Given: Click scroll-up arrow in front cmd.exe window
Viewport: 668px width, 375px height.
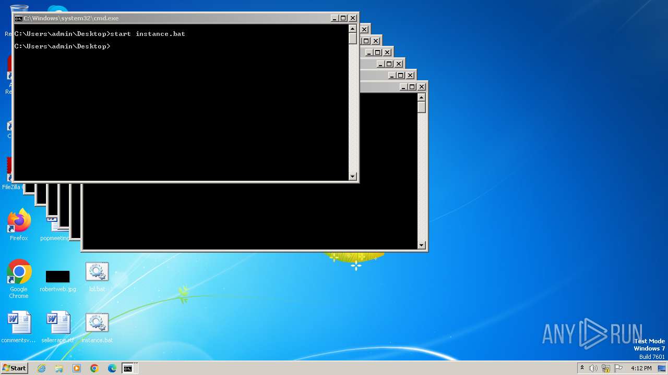Looking at the screenshot, I should pos(353,29).
